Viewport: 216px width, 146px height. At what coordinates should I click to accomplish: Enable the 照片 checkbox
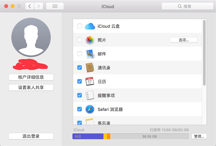click(80, 40)
